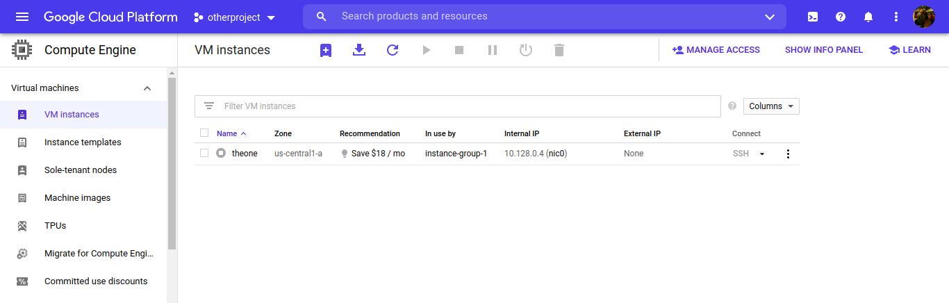The width and height of the screenshot is (949, 303).
Task: Open the notifications bell
Action: point(868,17)
